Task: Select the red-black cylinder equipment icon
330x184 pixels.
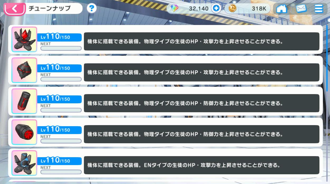Action: click(x=24, y=101)
